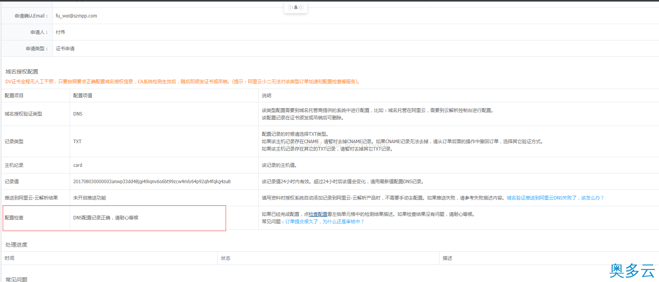Click the 常见问题 section heading

tap(16, 280)
